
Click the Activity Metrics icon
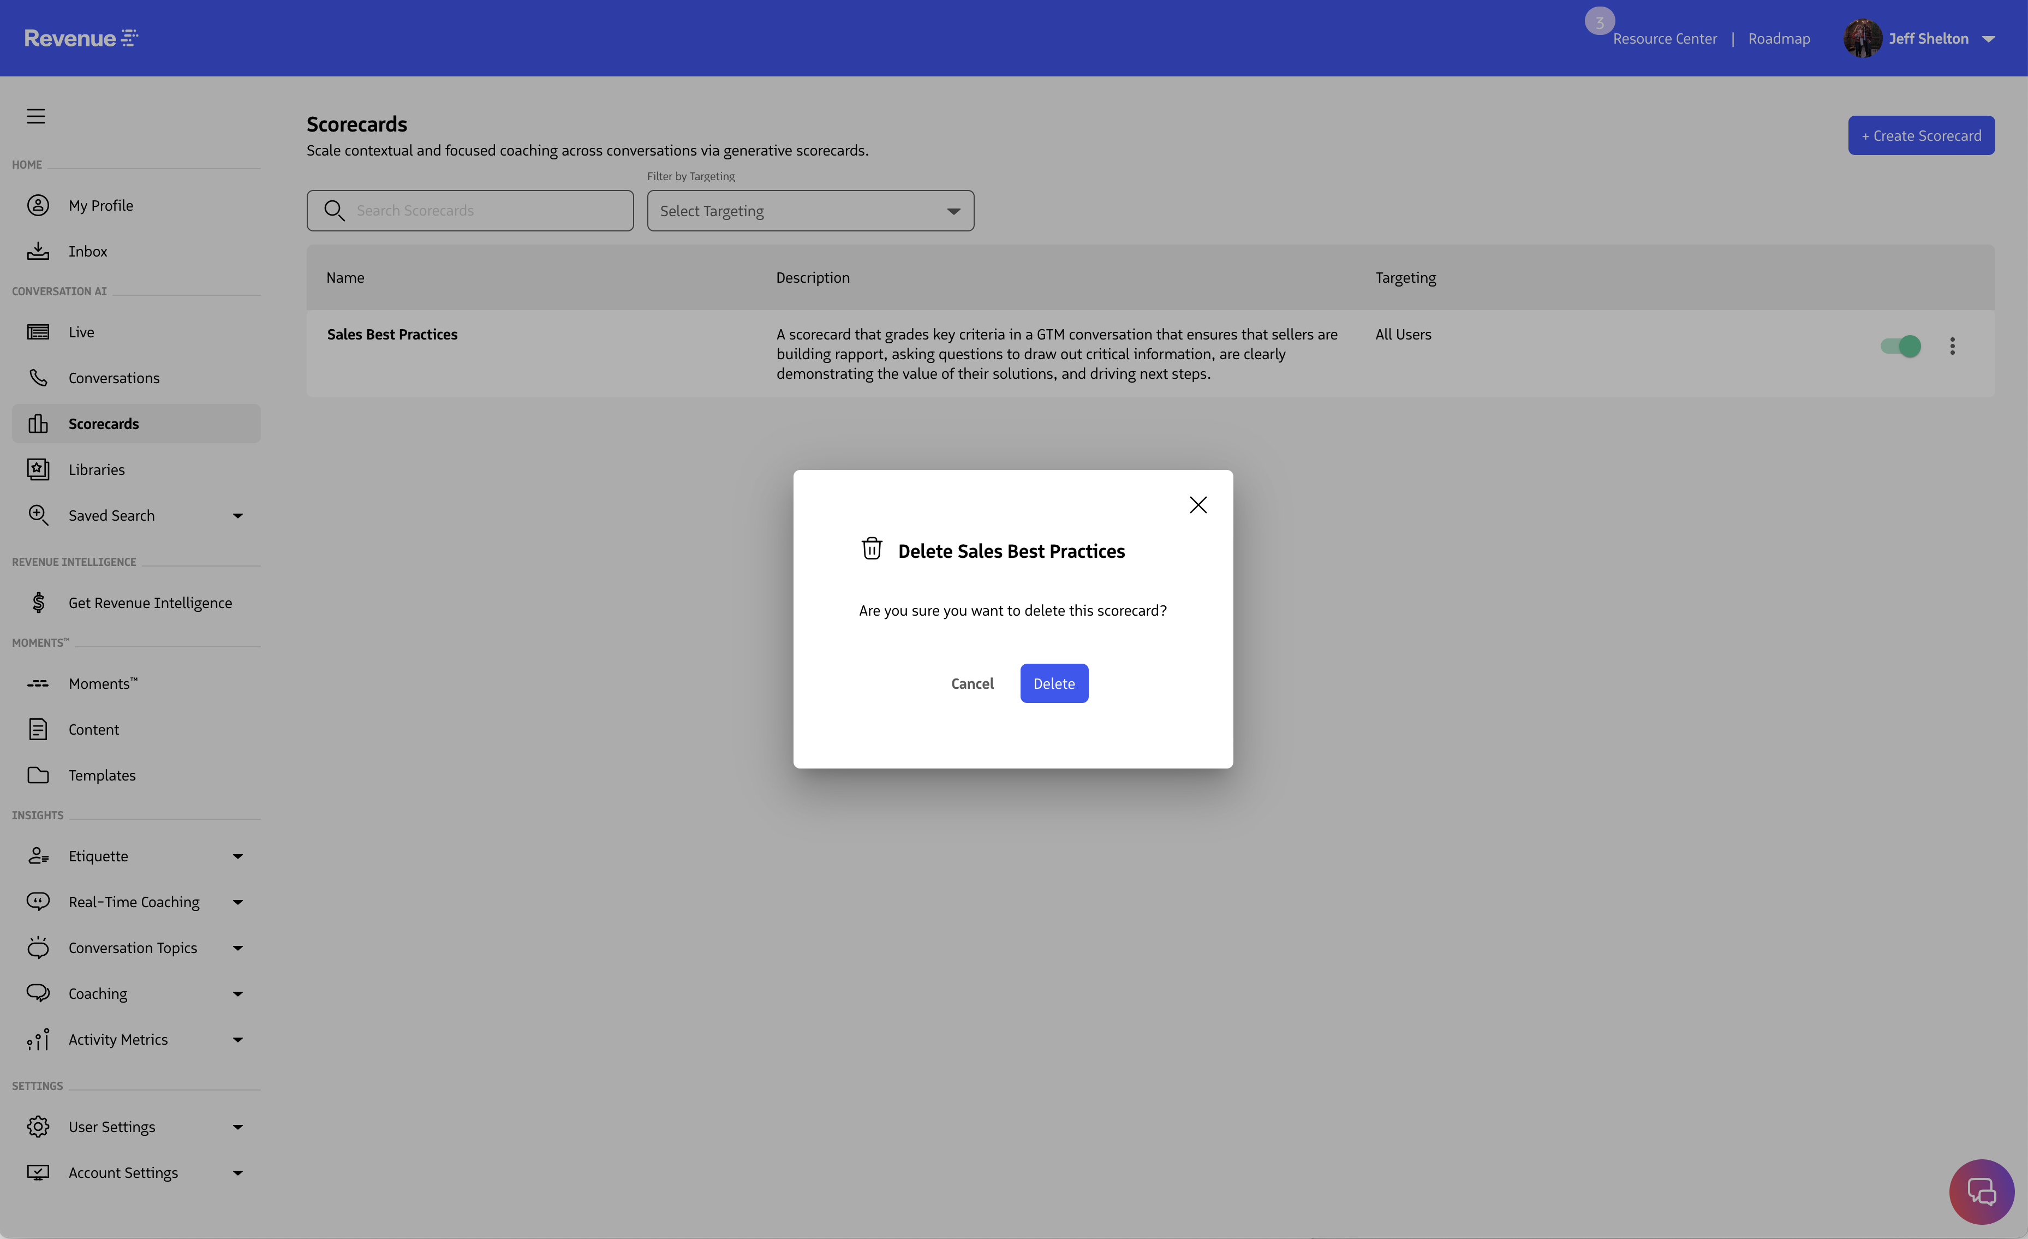tap(38, 1039)
